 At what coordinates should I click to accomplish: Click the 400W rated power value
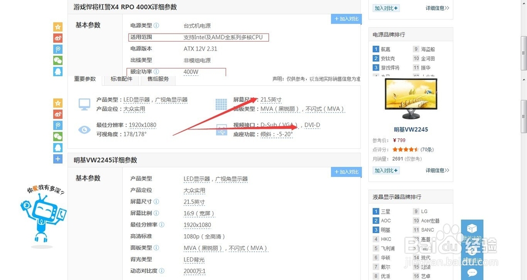(191, 72)
